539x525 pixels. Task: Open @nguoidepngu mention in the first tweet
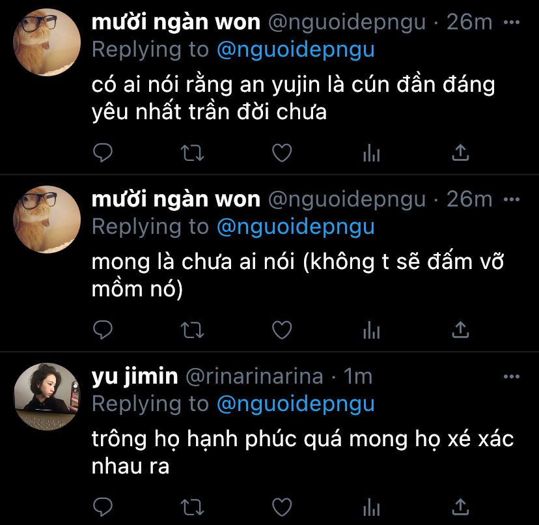point(296,50)
